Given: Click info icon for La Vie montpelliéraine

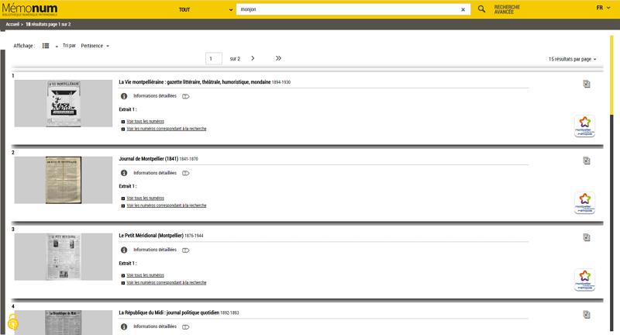Looking at the screenshot, I should 124,96.
